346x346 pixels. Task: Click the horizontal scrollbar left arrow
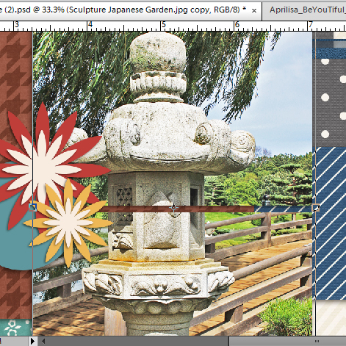point(43,341)
